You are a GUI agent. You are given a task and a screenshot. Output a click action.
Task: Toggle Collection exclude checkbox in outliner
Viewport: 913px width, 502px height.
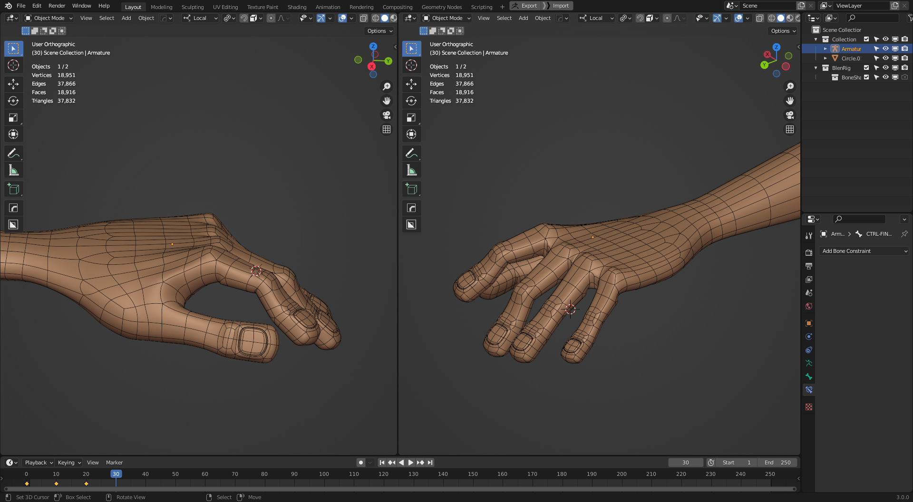(866, 39)
